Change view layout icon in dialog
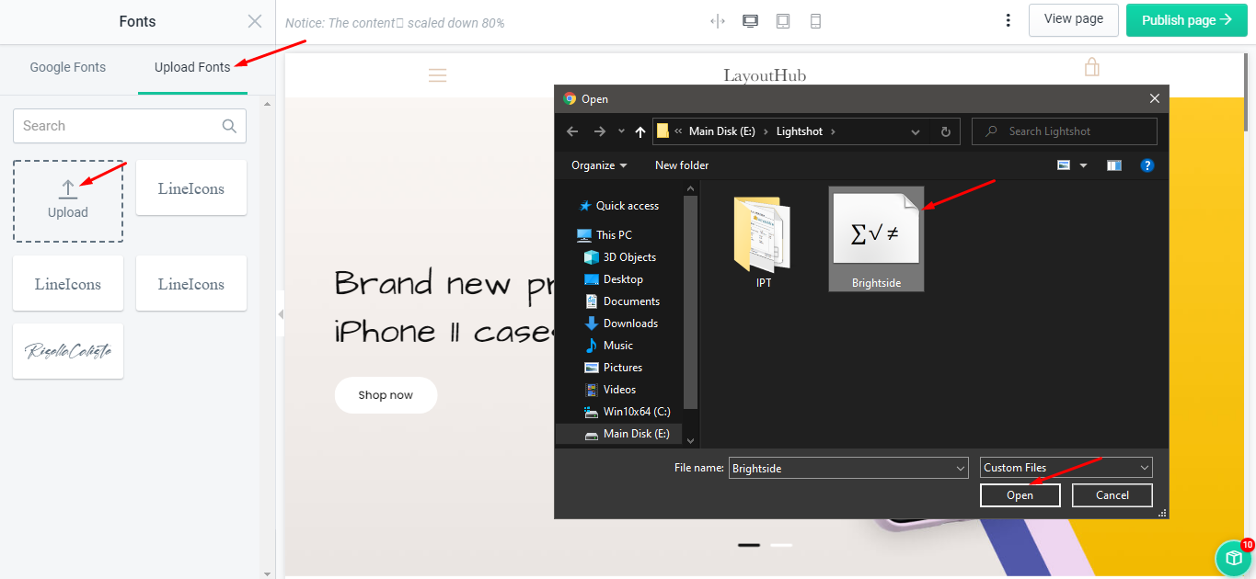 click(x=1064, y=165)
